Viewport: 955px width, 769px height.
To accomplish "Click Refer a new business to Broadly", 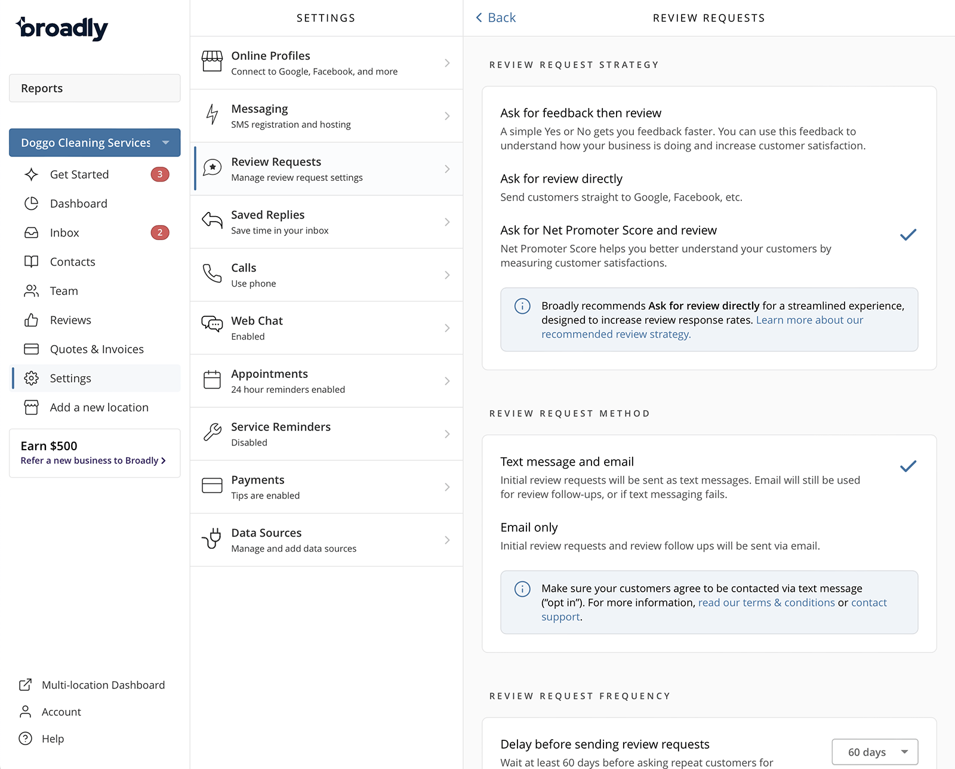I will pyautogui.click(x=93, y=460).
